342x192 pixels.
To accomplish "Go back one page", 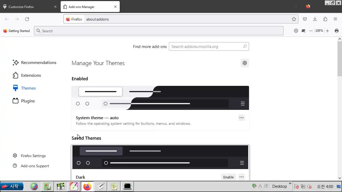I will click(x=7, y=19).
